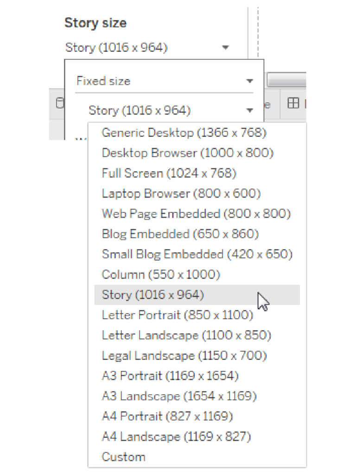This screenshot has width=356, height=475.
Task: Choose Web Page Embedded (800 x 800)
Action: click(196, 214)
